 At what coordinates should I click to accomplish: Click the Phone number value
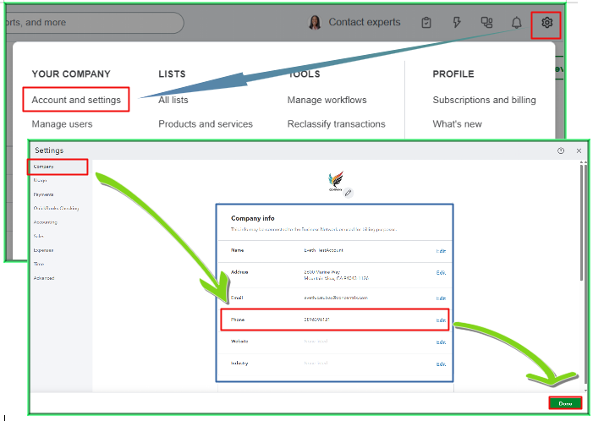click(317, 320)
